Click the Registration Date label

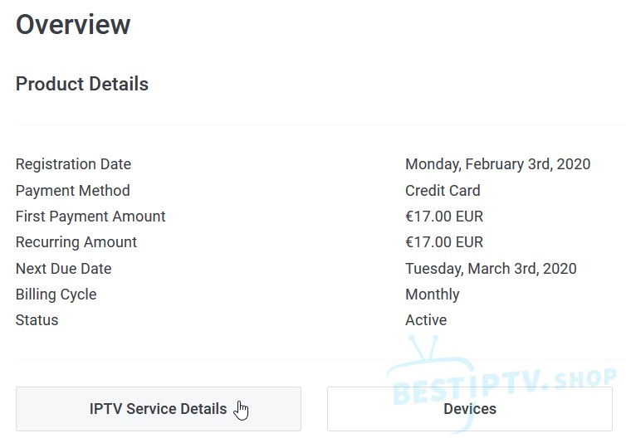73,164
